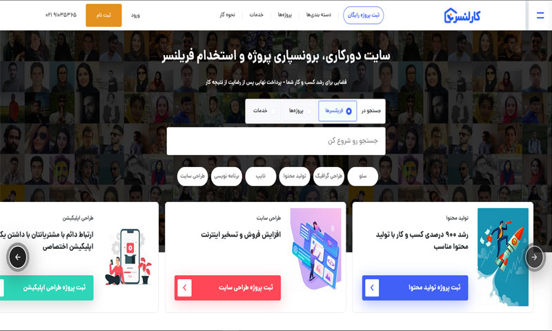Open دسته بندی‌ها menu in navbar

(x=318, y=14)
